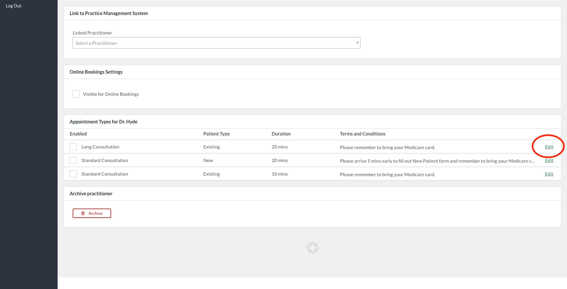Click the Archive practitioner heading
Viewport: 567px width, 289px height.
91,194
